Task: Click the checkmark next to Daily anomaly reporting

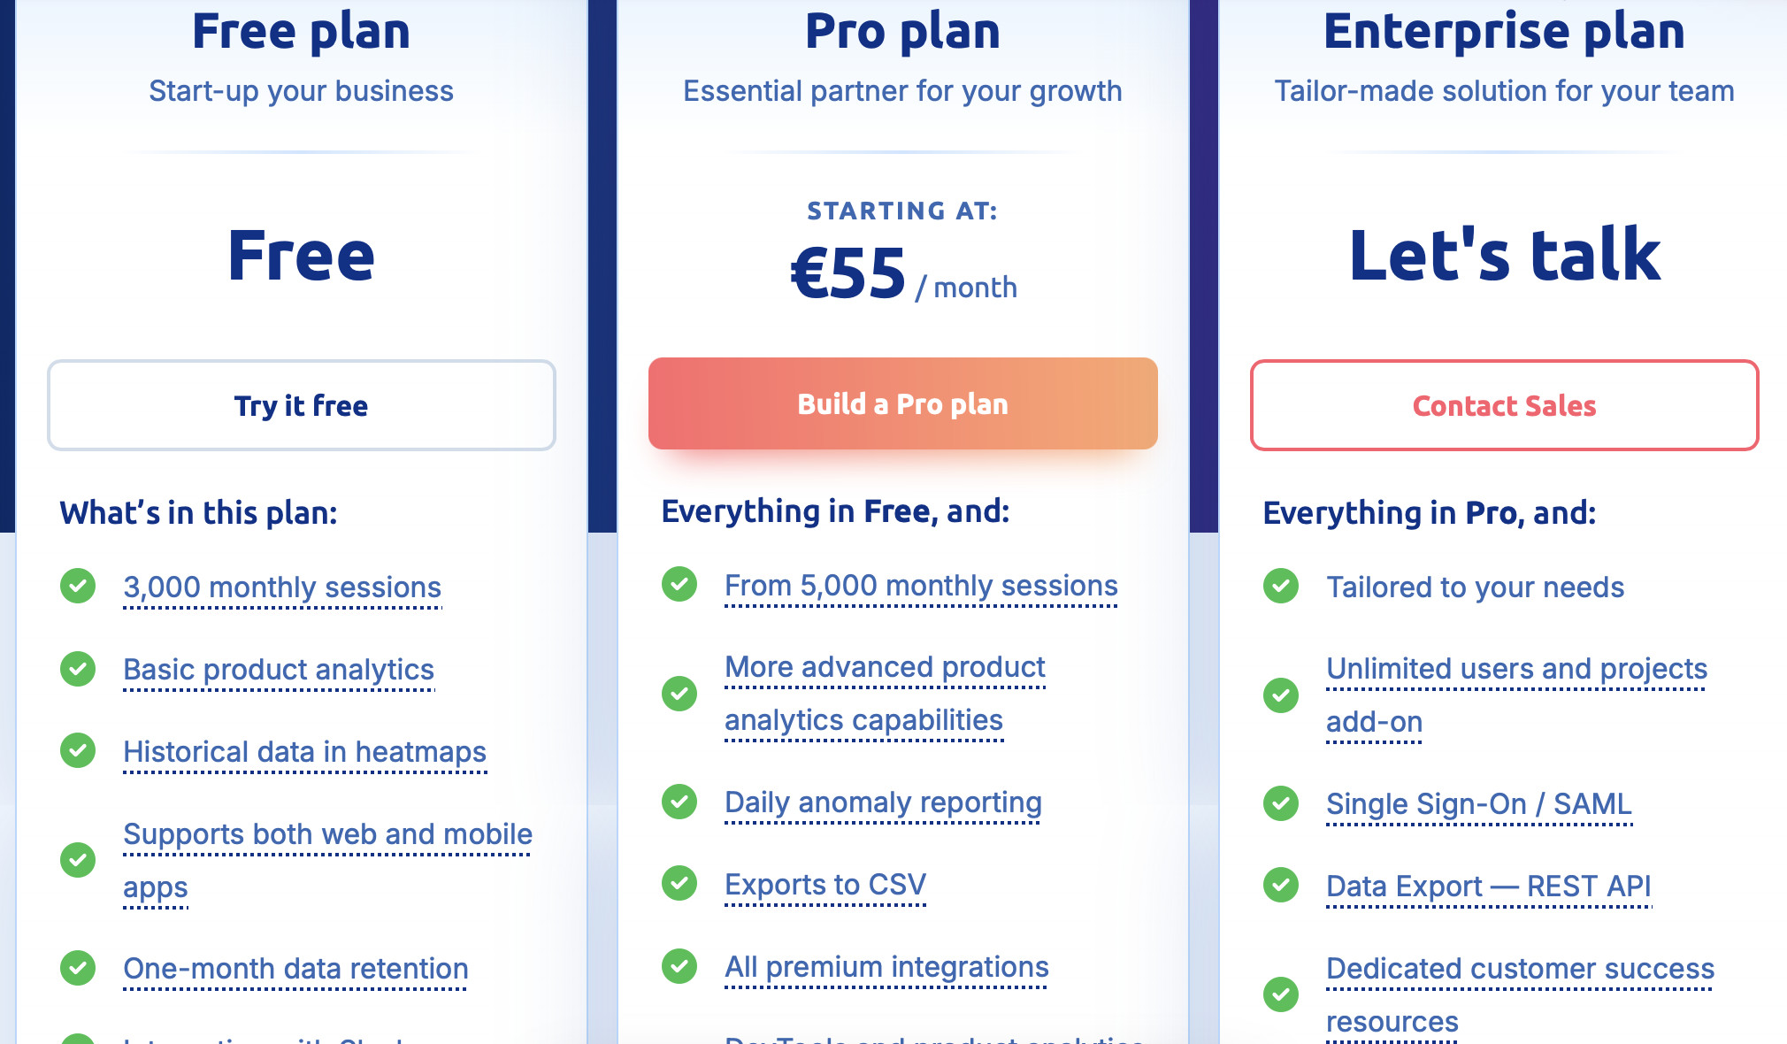Action: point(679,802)
